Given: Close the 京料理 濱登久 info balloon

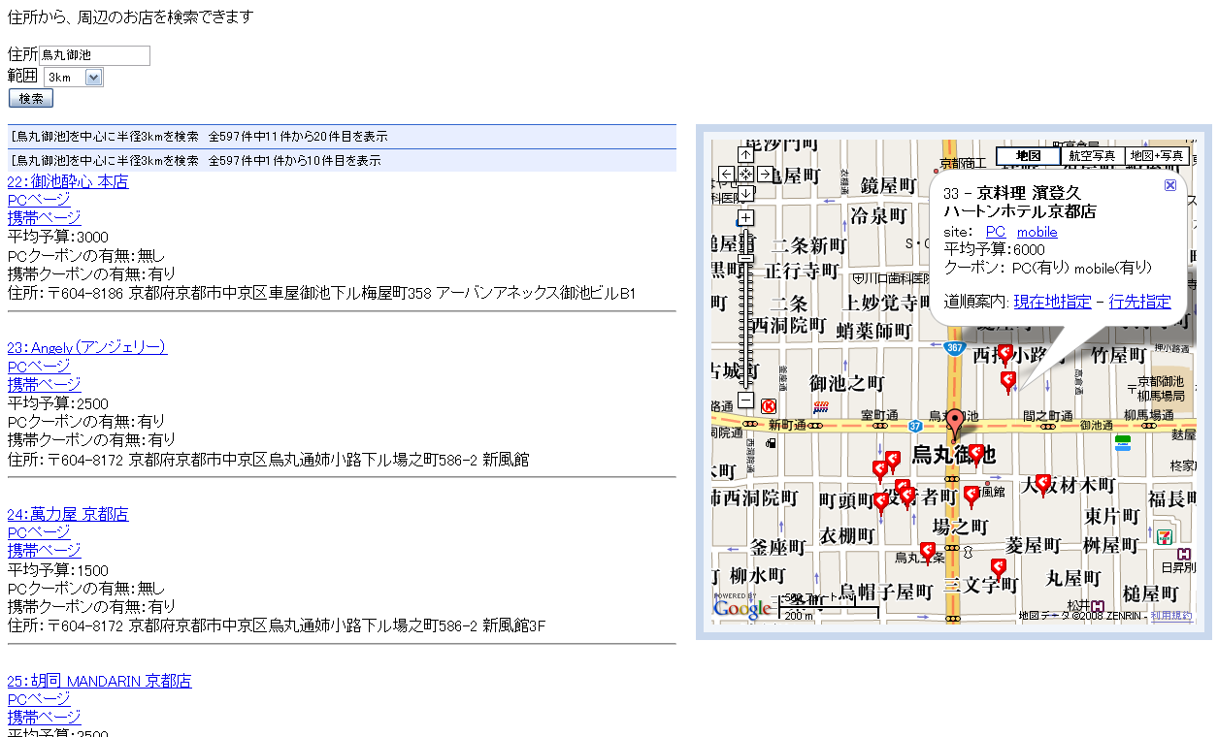Looking at the screenshot, I should tap(1169, 185).
